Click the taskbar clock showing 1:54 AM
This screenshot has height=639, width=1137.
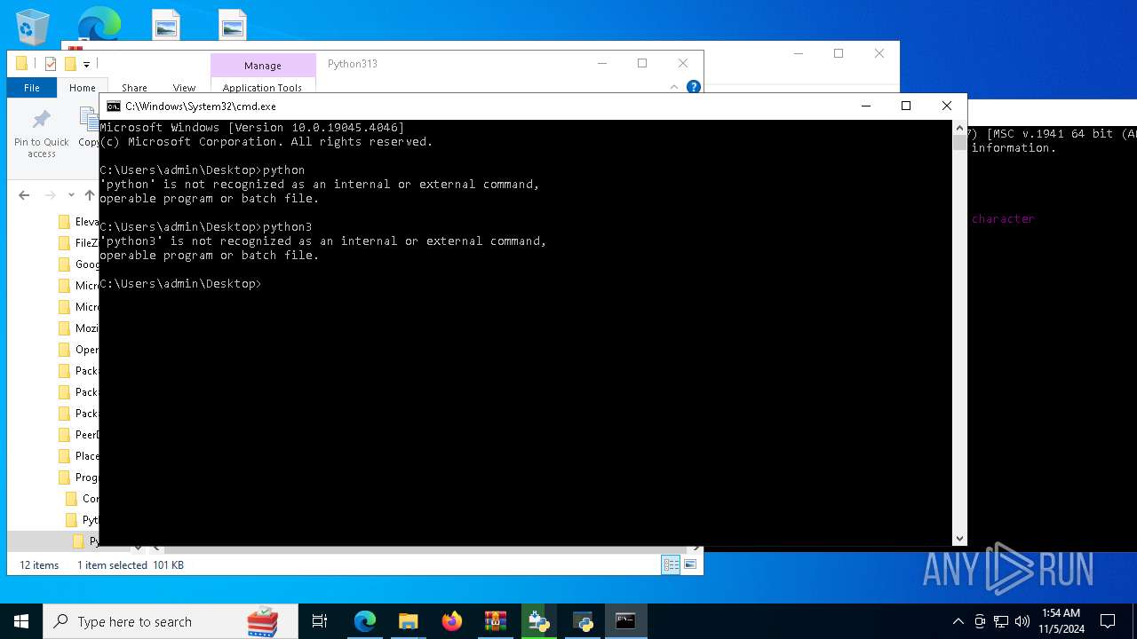(1061, 621)
